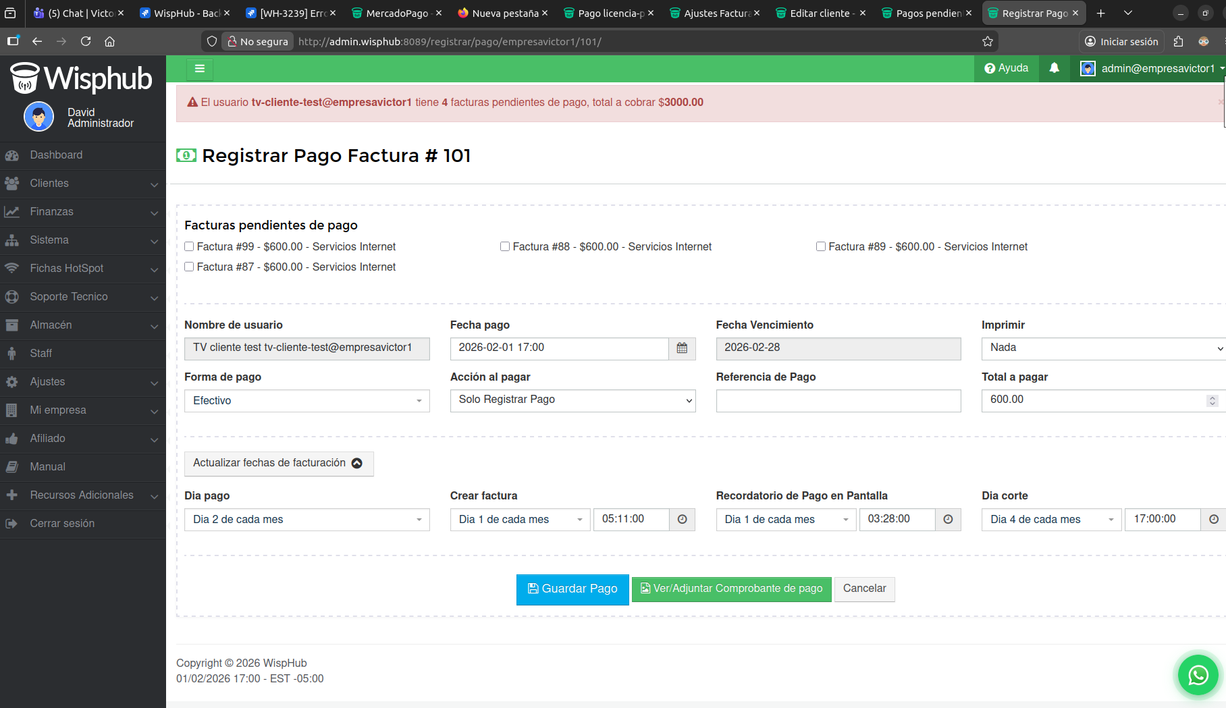1226x708 pixels.
Task: Click the hamburger menu toggle icon
Action: pos(199,69)
